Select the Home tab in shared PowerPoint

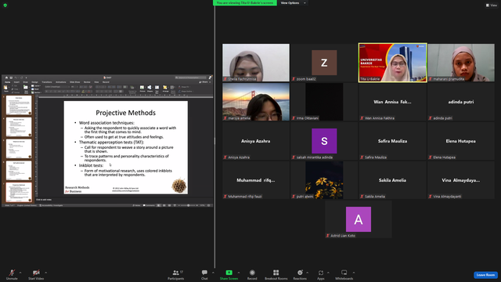click(7, 82)
